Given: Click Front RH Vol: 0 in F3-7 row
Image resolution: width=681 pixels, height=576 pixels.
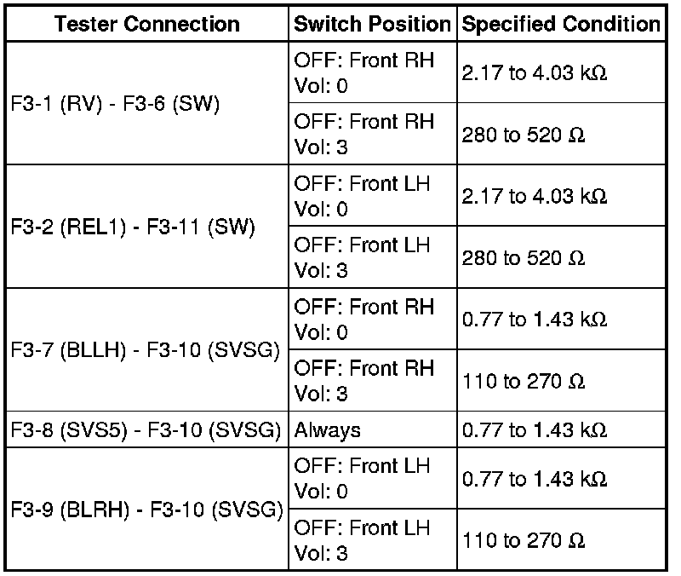Looking at the screenshot, I should (363, 319).
